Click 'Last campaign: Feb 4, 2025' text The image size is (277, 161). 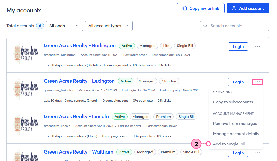tap(171, 55)
